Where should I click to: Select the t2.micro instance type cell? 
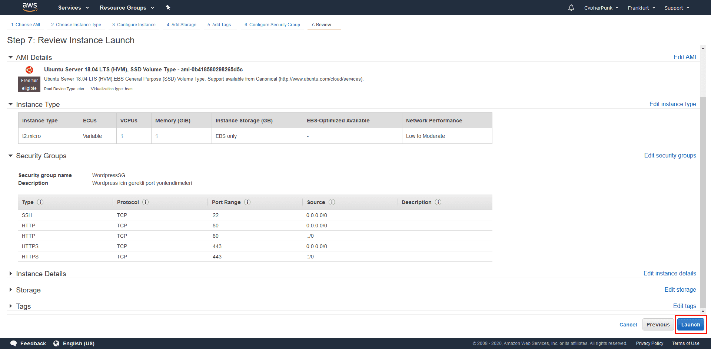click(x=49, y=136)
